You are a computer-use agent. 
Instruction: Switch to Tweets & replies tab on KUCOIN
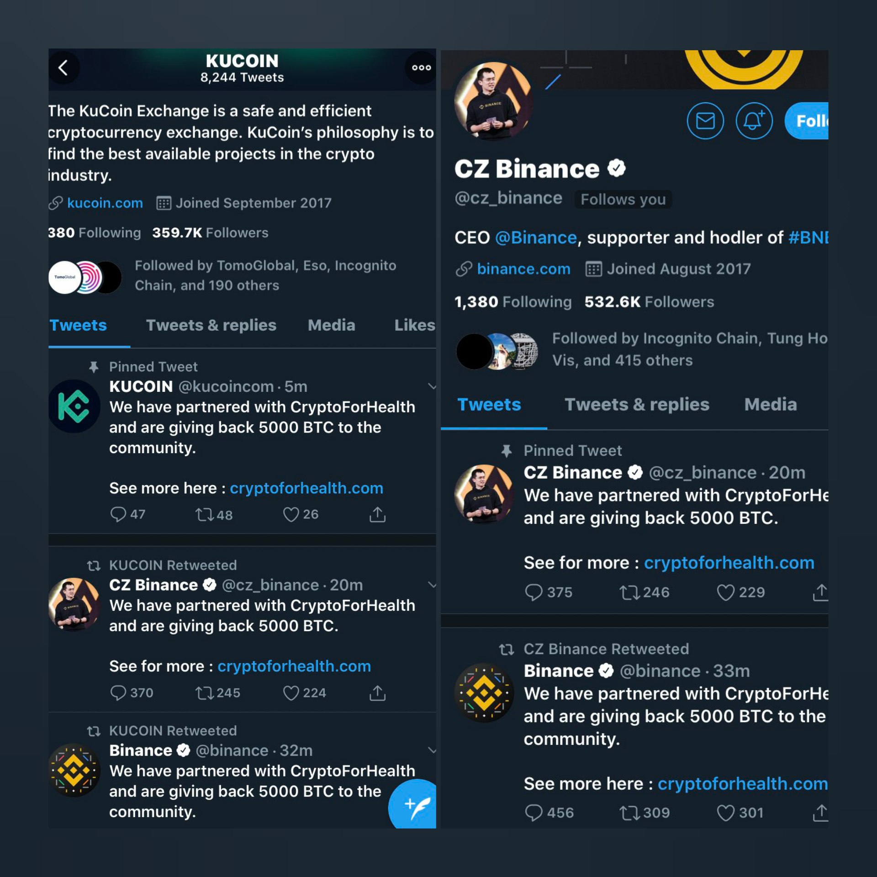(211, 325)
